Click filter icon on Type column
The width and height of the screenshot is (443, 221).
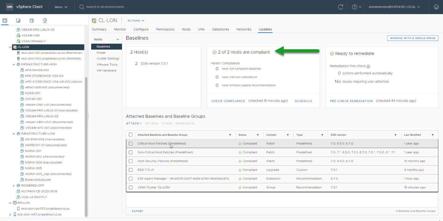pos(322,135)
